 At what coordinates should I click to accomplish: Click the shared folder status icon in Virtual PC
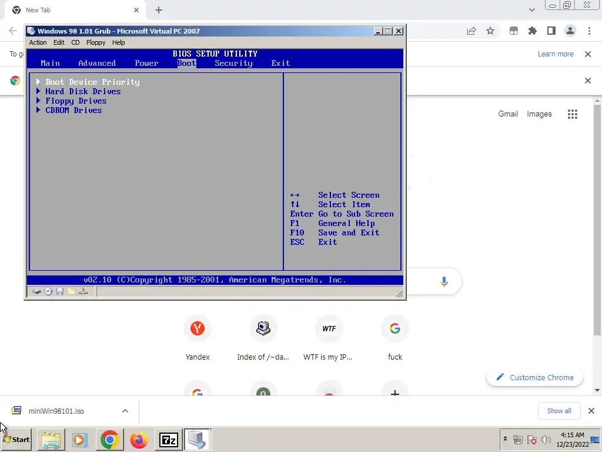[x=71, y=292]
